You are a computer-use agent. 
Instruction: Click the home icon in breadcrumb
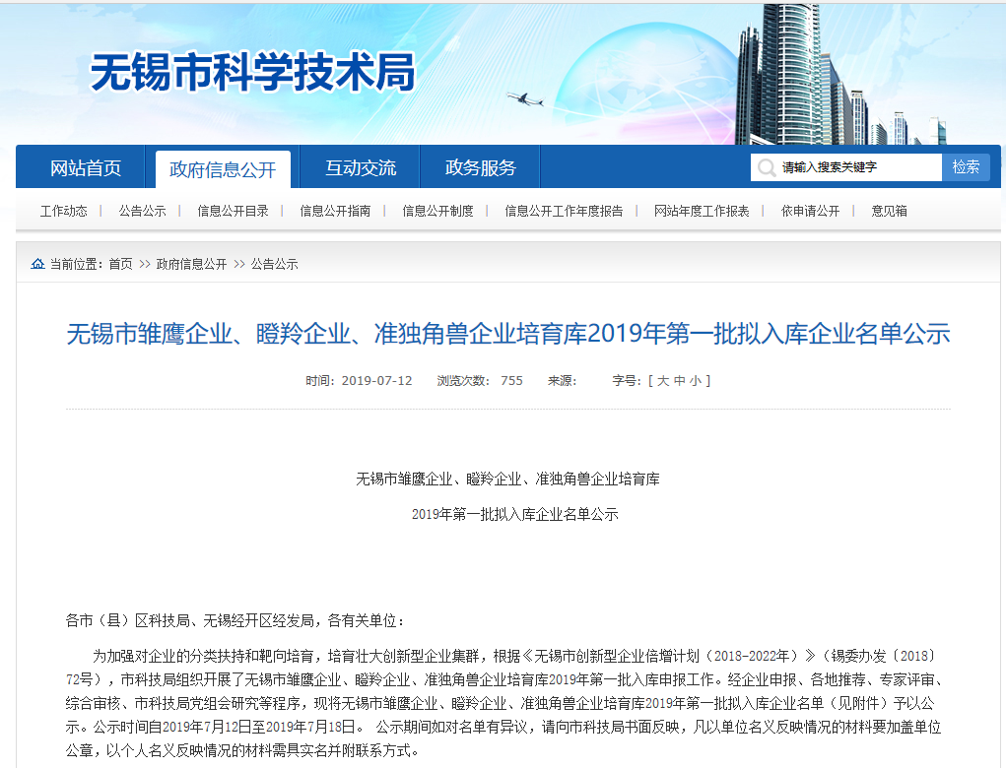coord(37,264)
